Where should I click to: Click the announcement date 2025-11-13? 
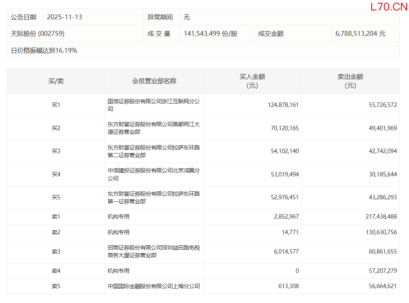64,17
